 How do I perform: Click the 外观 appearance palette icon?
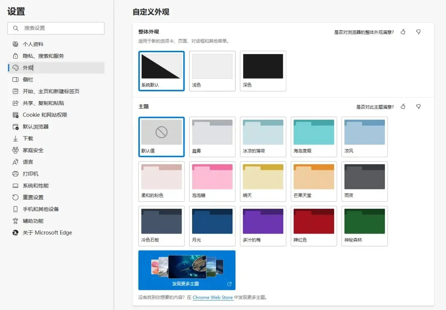[x=15, y=68]
